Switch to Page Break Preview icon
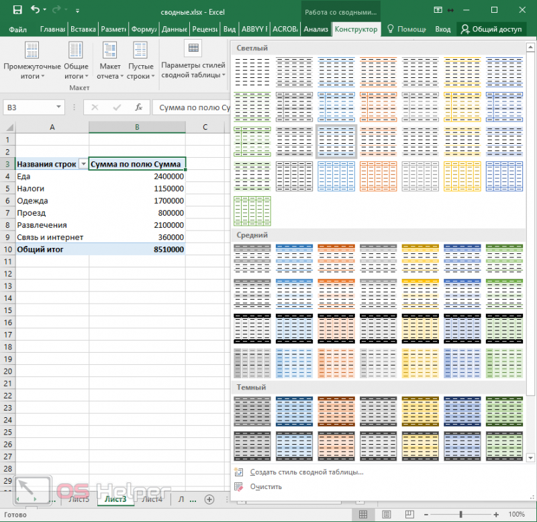 pos(409,514)
